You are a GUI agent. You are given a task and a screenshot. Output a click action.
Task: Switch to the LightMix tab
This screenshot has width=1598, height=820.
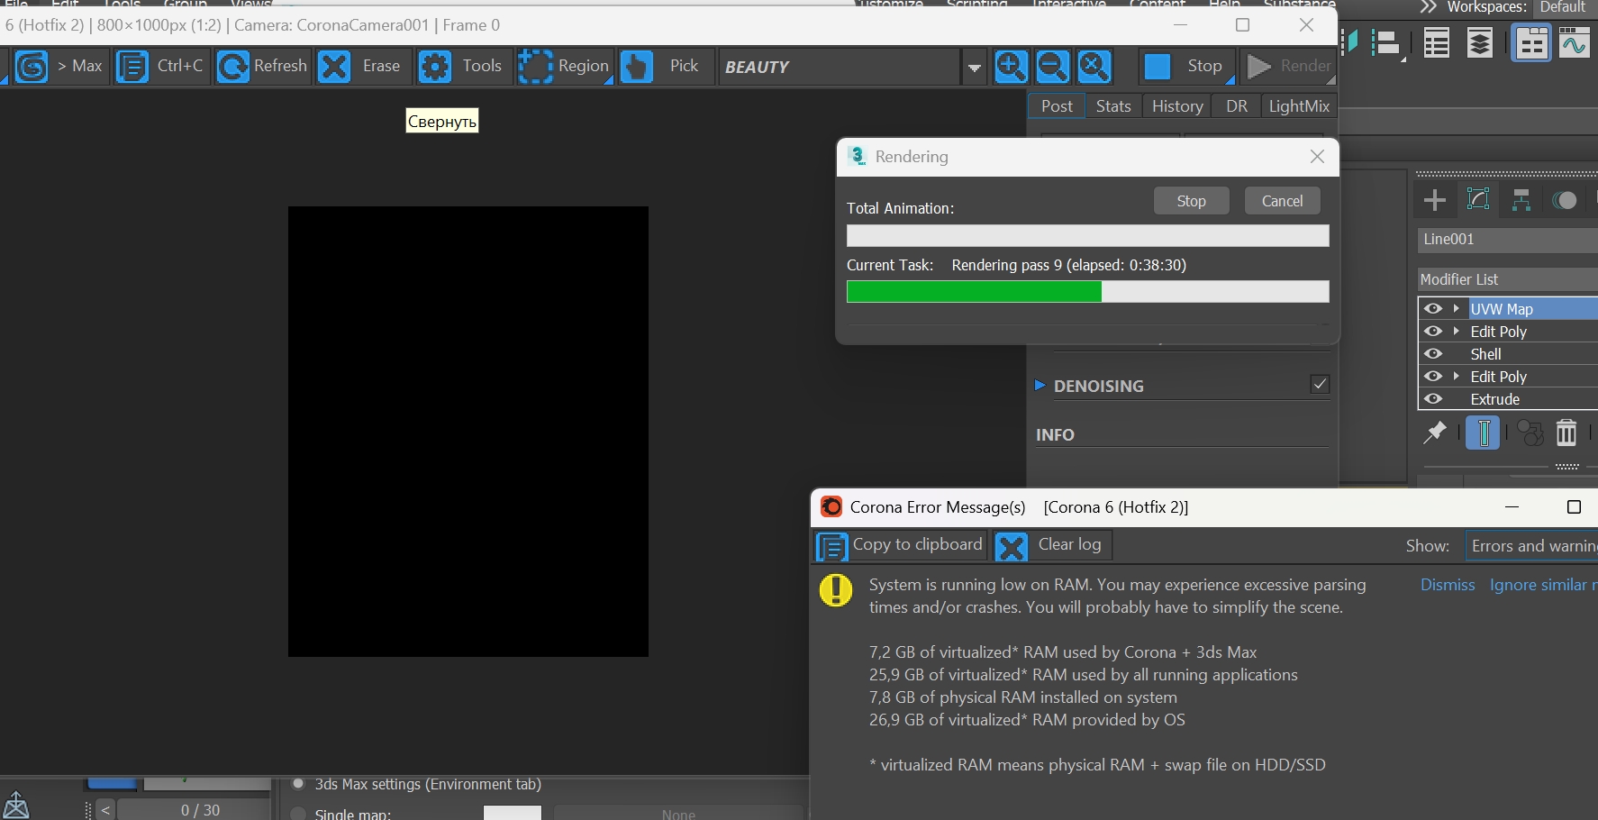click(1299, 106)
